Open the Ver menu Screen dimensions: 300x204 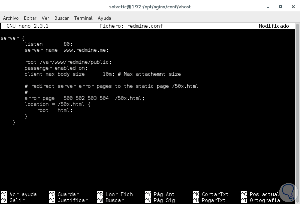point(45,18)
